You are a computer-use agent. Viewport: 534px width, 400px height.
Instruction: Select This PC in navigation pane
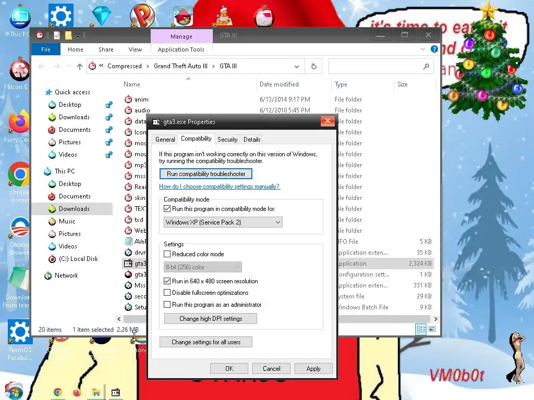(64, 171)
